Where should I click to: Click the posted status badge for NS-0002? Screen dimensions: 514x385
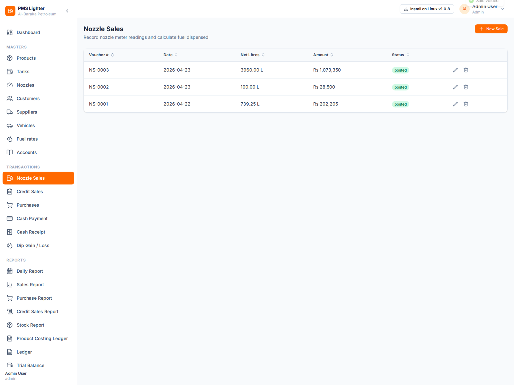[400, 87]
